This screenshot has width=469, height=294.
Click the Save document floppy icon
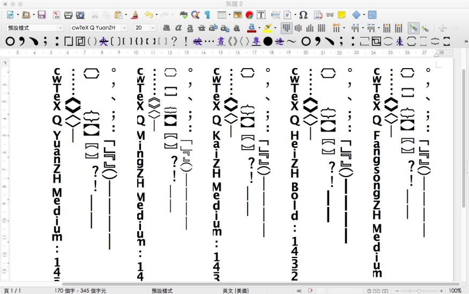tap(41, 15)
